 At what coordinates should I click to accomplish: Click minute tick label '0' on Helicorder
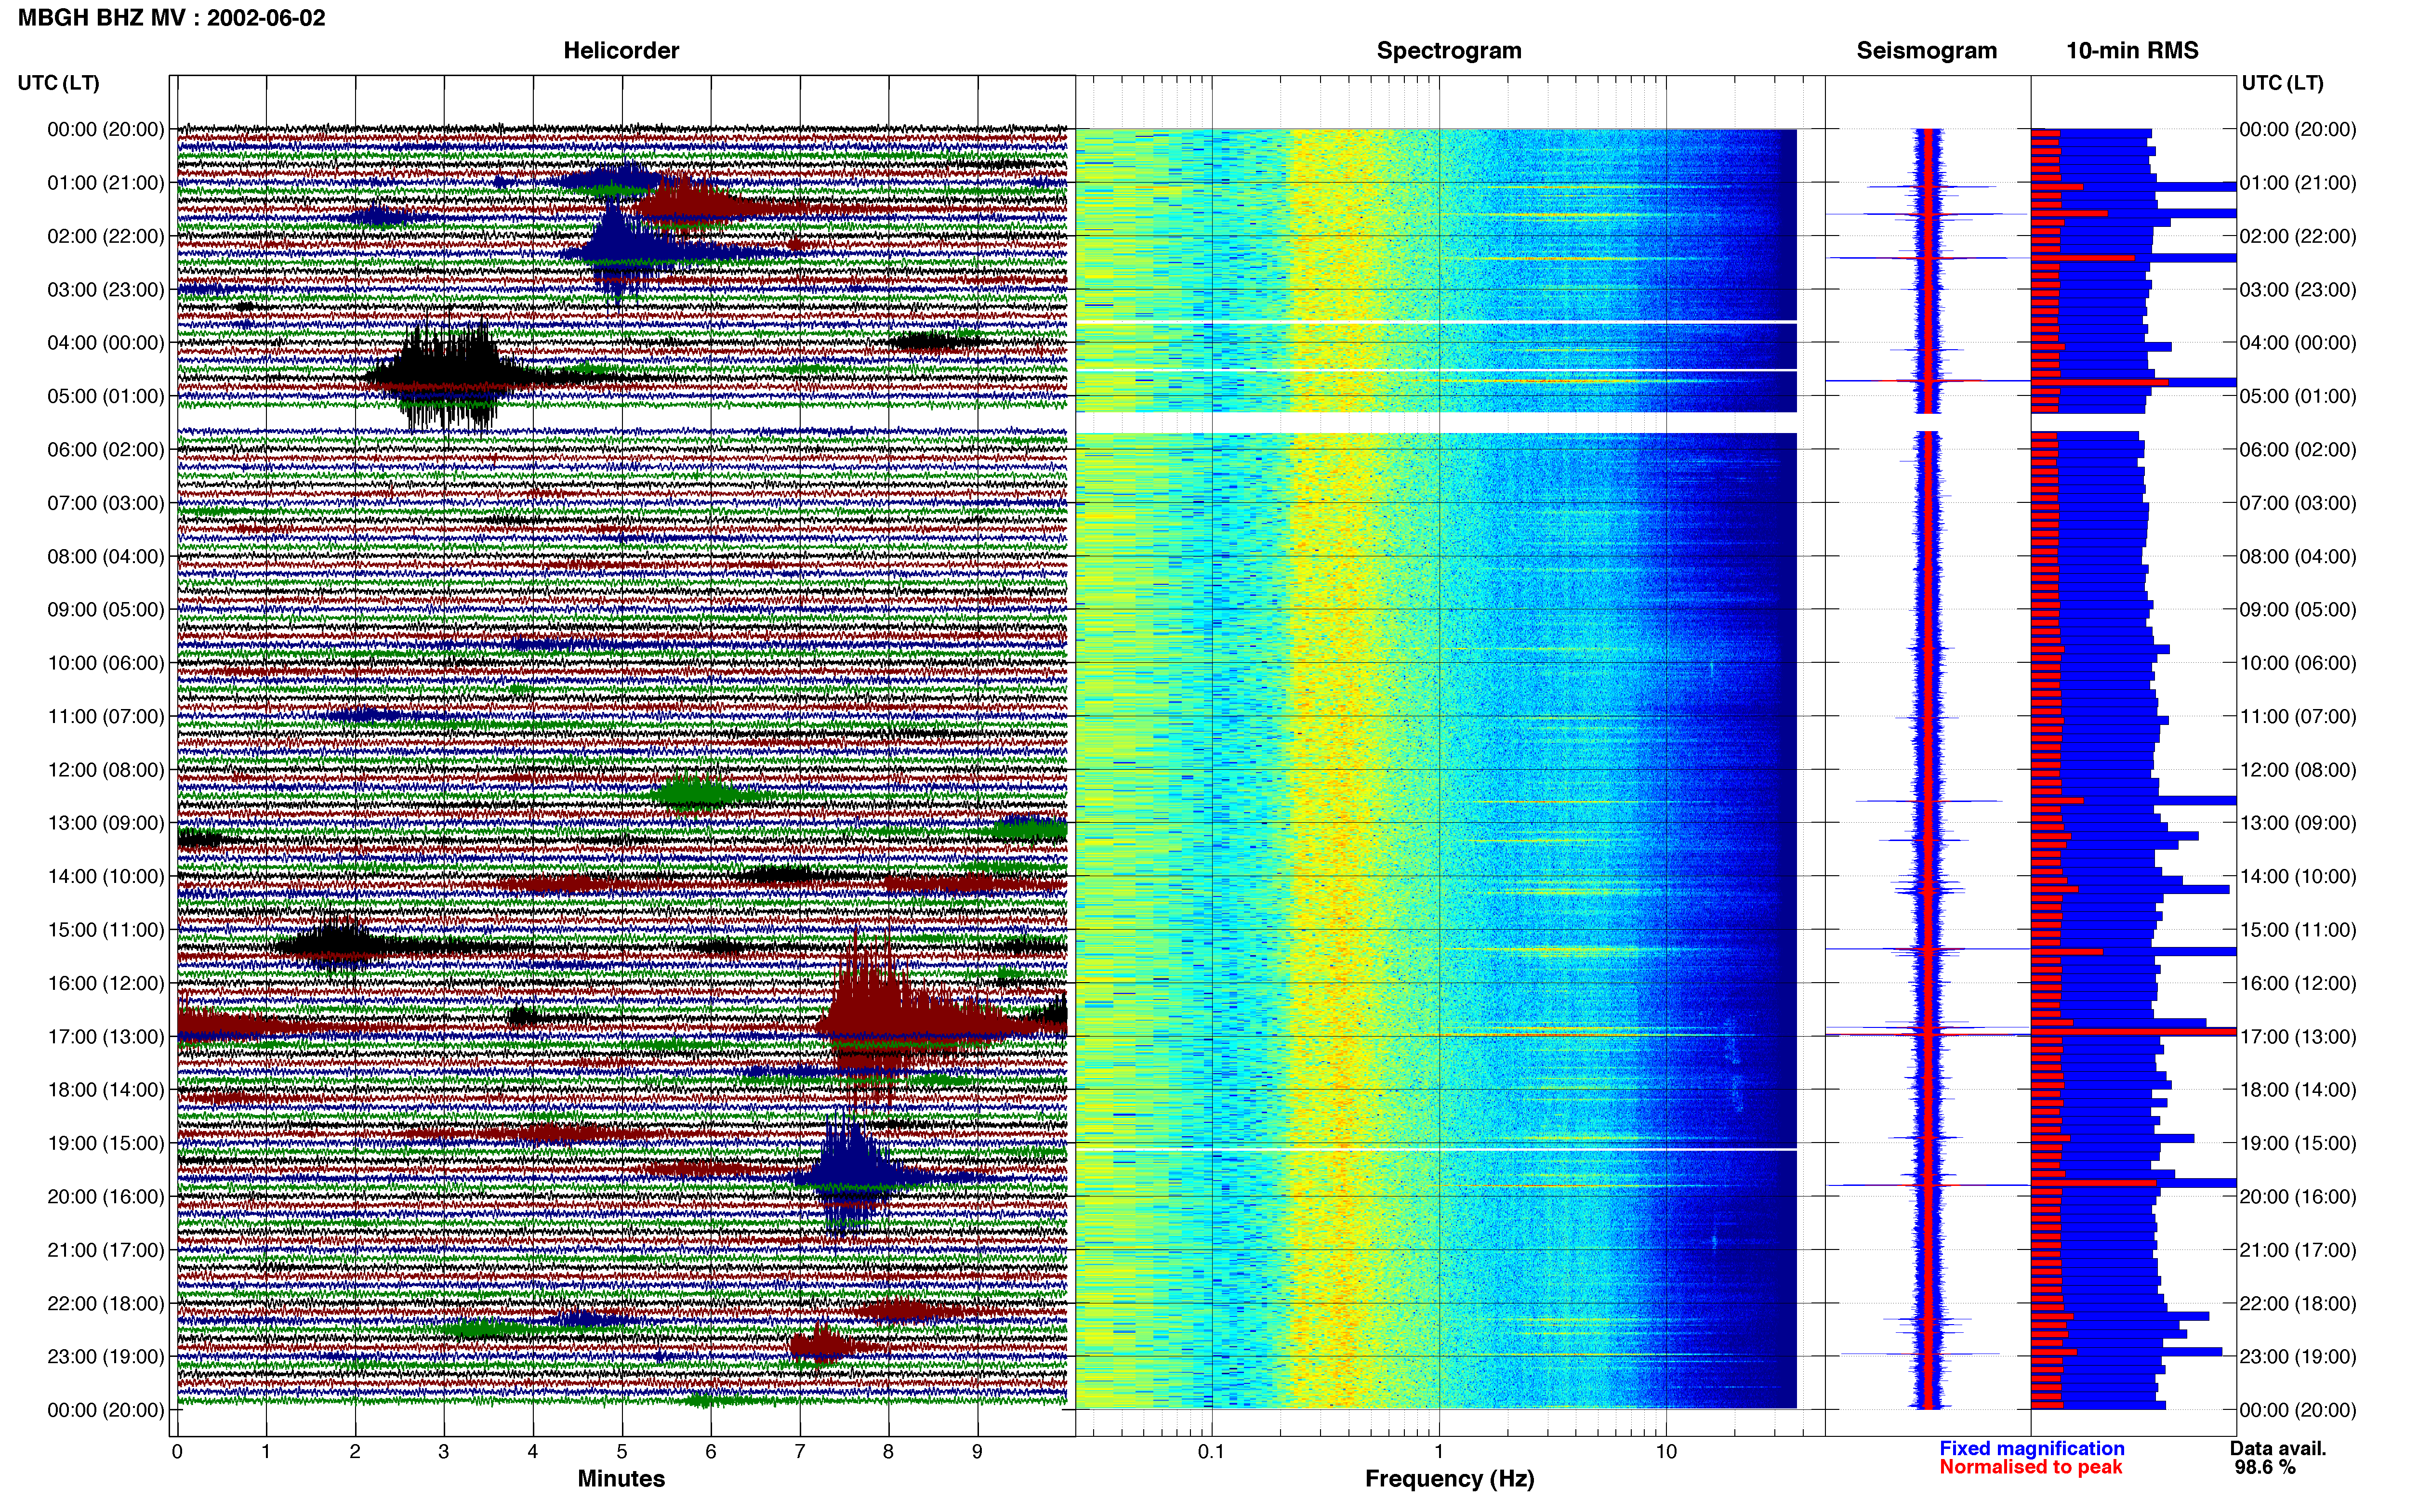[177, 1451]
